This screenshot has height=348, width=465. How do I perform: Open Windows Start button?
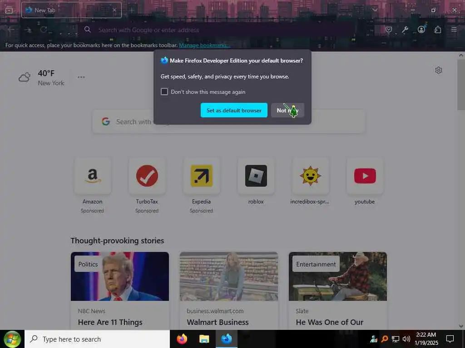click(x=12, y=339)
